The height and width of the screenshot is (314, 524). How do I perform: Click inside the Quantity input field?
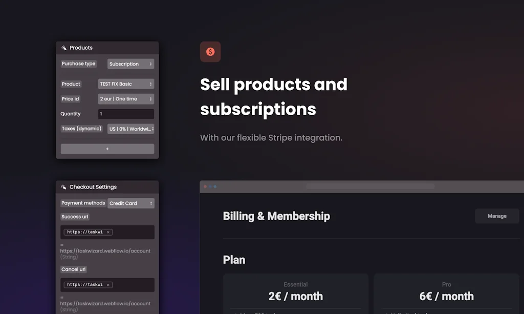pos(126,113)
